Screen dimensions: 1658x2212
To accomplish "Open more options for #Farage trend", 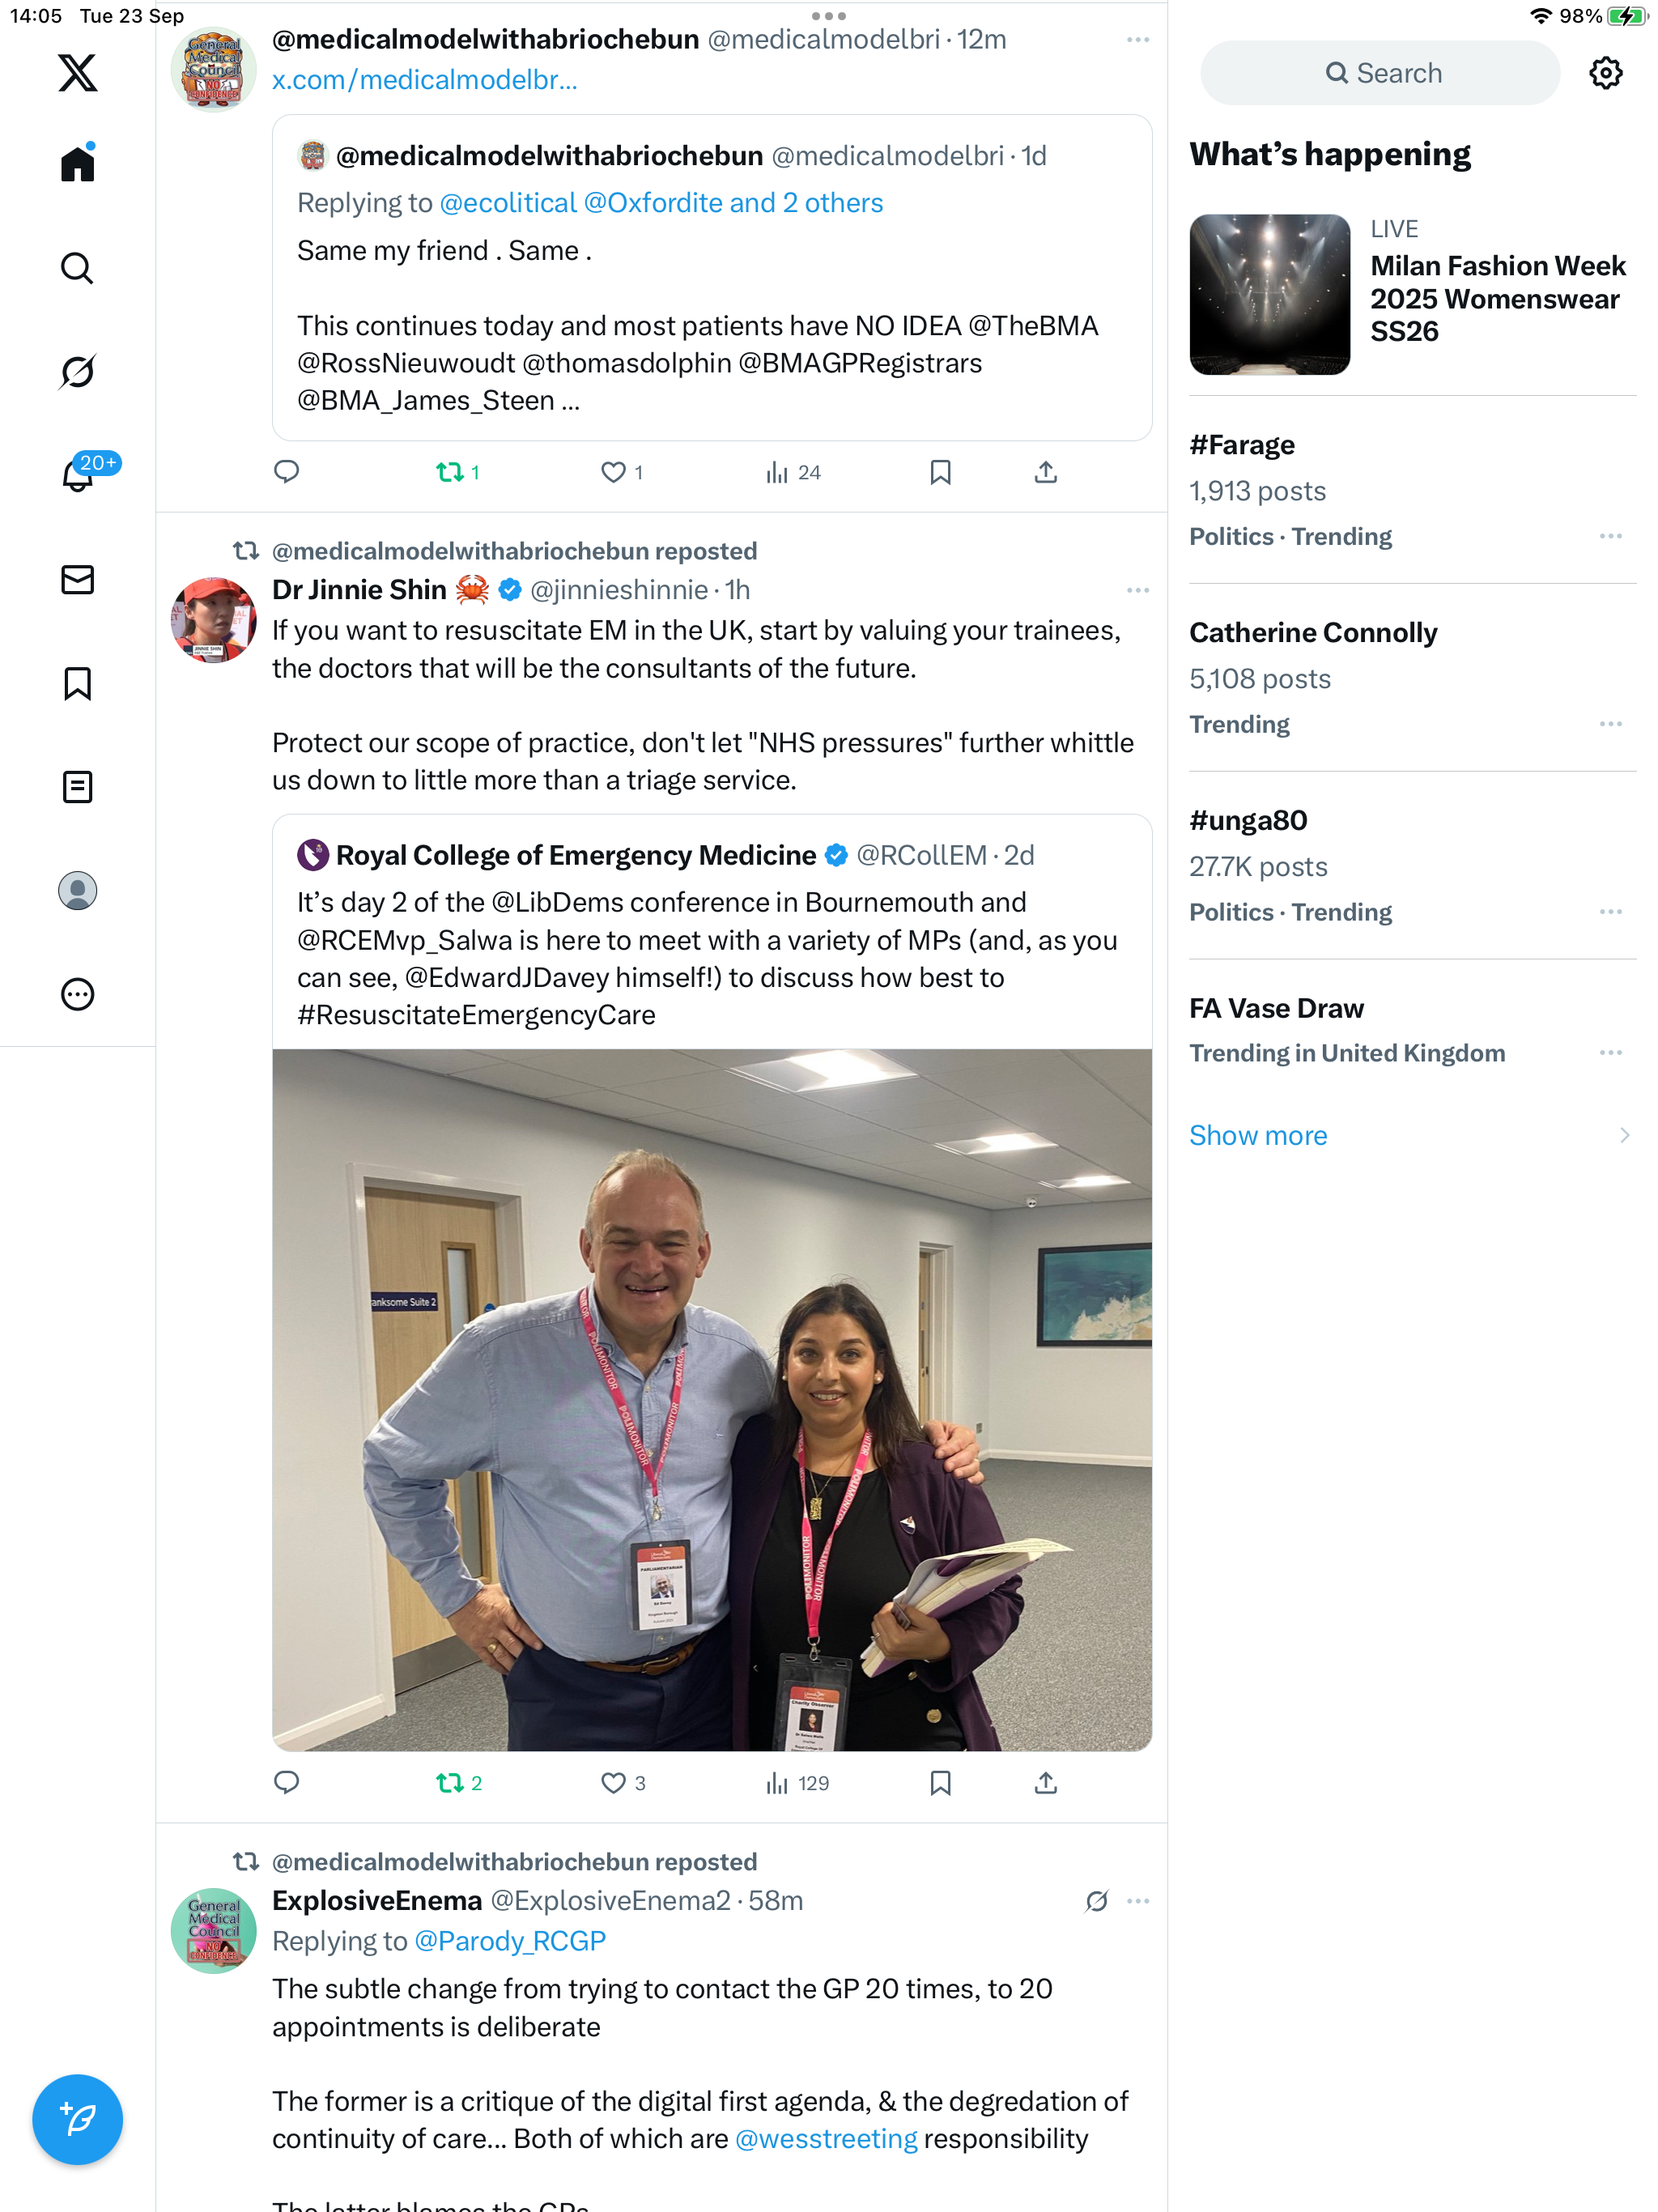I will coord(1610,536).
